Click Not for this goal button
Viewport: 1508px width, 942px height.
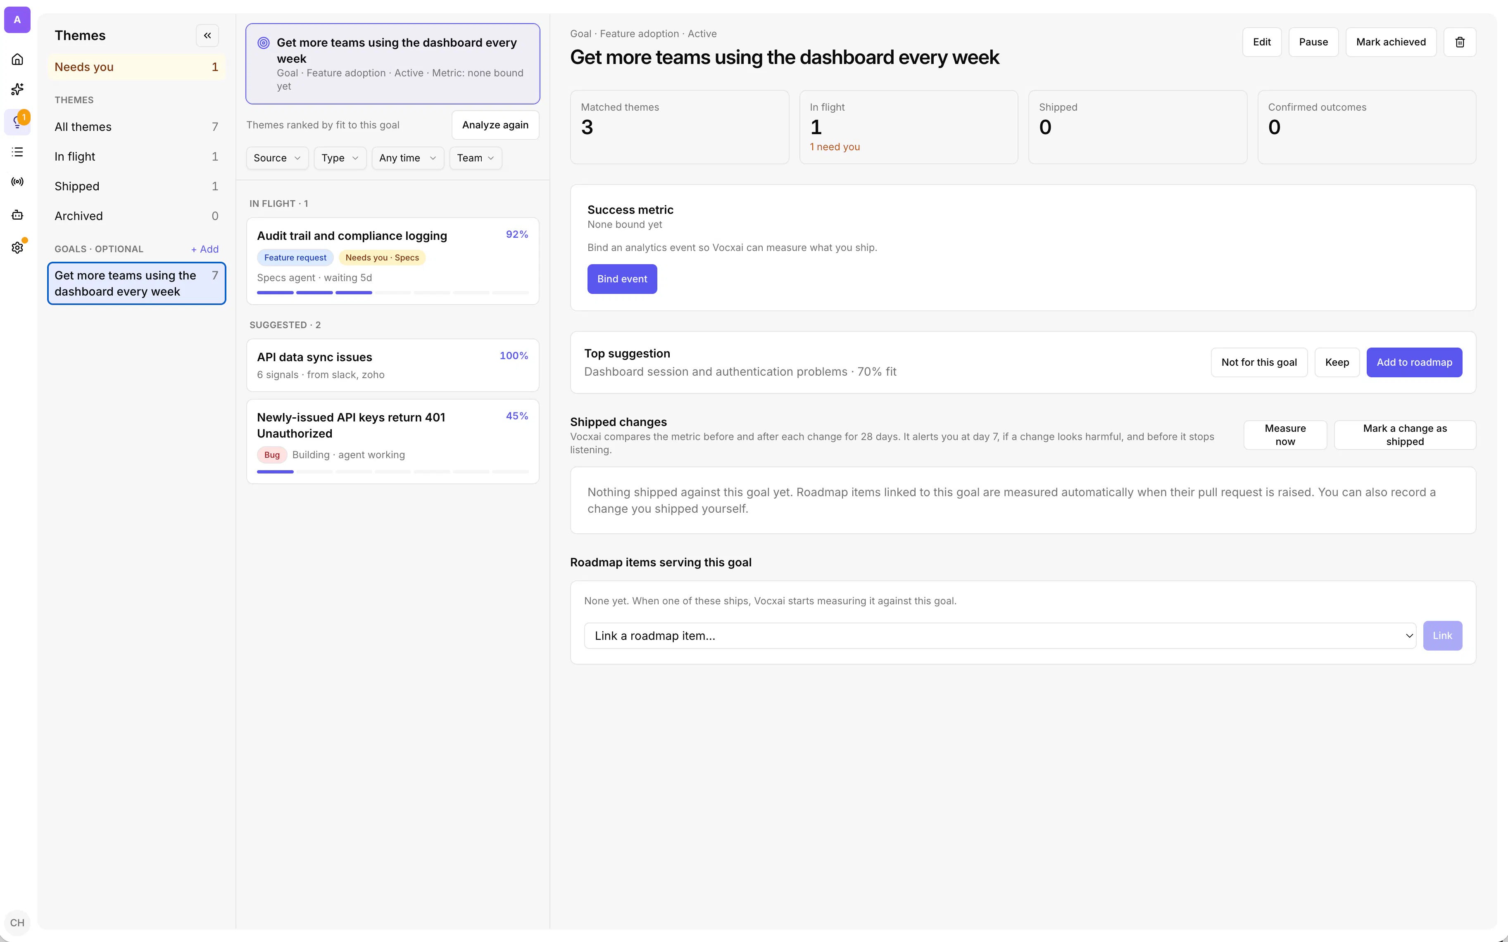click(1258, 362)
